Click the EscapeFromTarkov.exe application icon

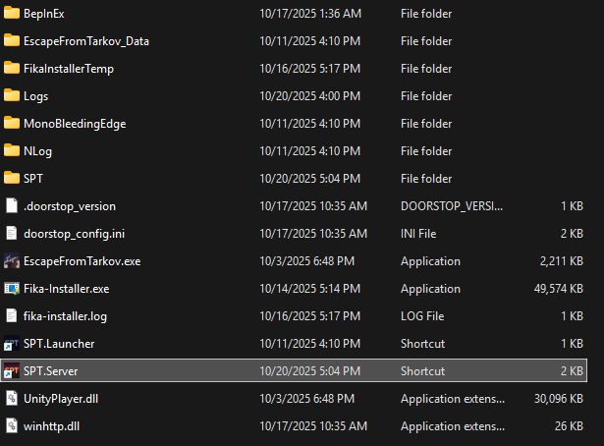click(x=12, y=261)
